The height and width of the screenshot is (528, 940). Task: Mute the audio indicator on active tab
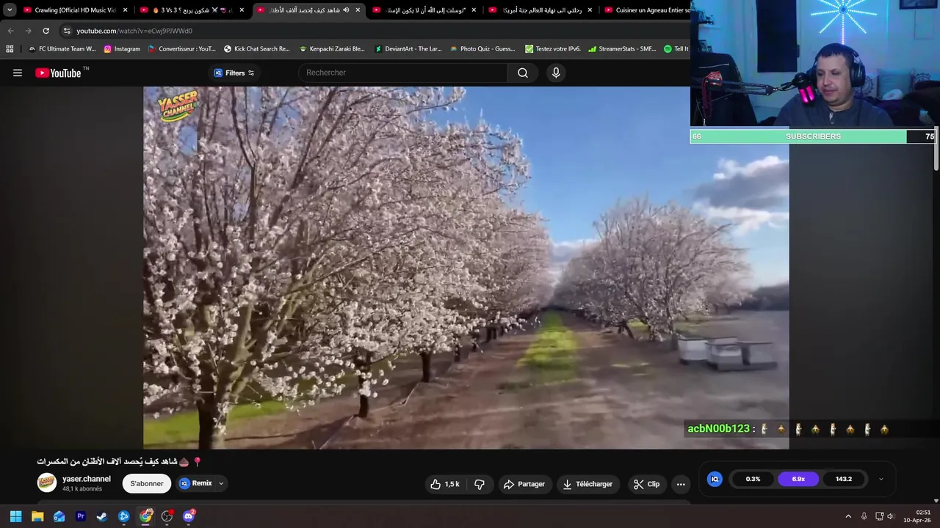tap(346, 10)
